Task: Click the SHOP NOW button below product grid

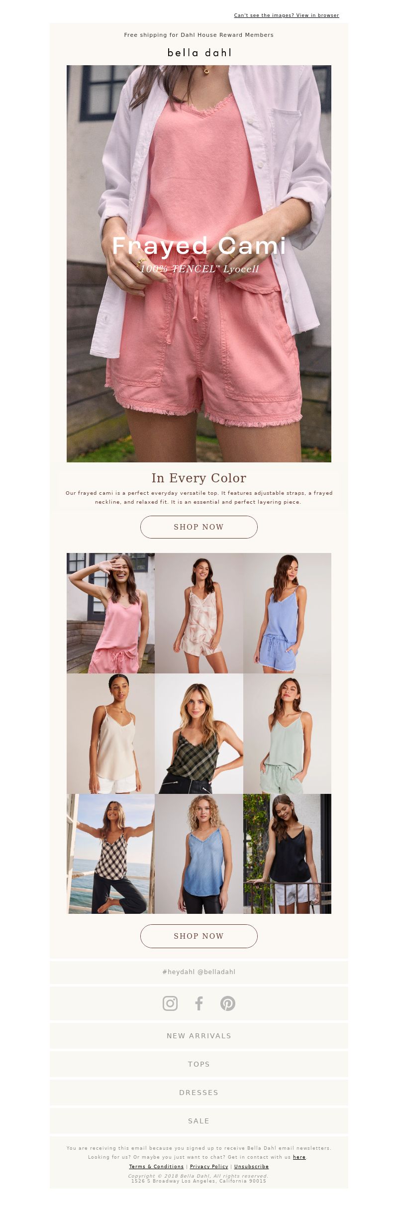Action: 199,936
